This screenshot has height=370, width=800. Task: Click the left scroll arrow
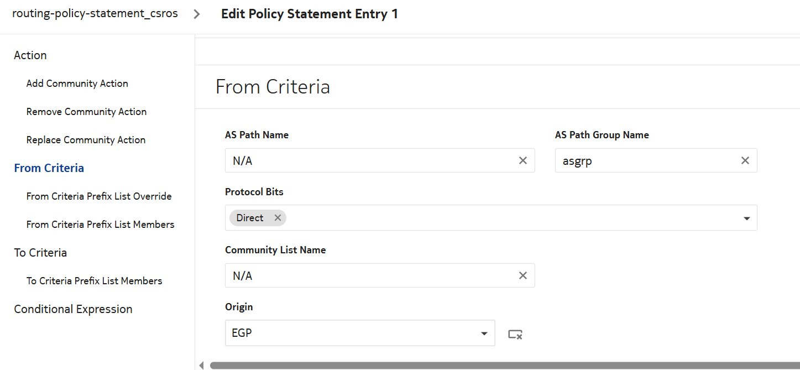click(201, 365)
